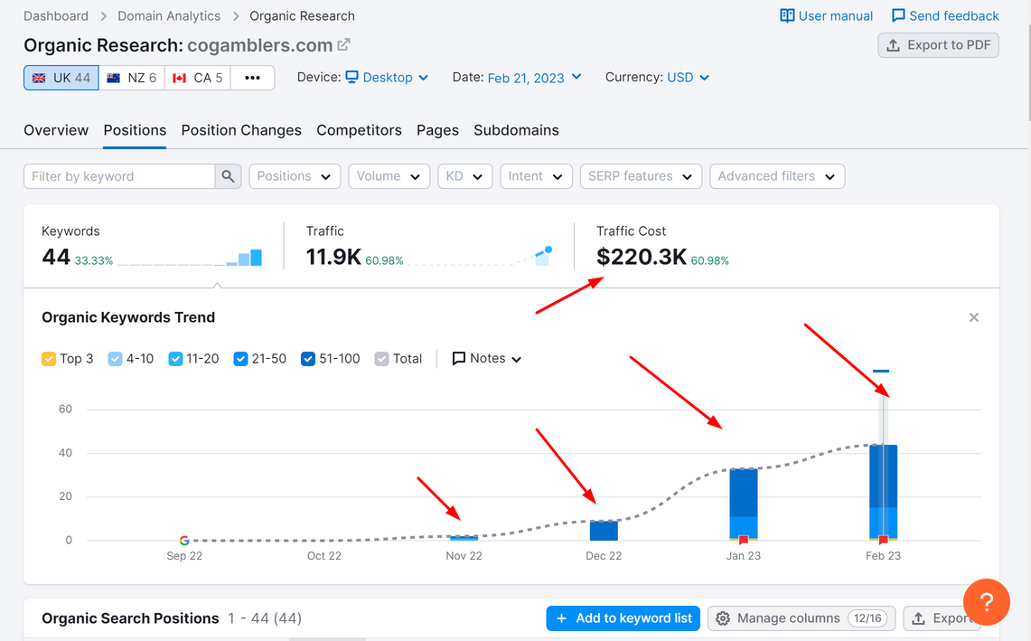Click Dashboard breadcrumb
The image size is (1031, 641).
pos(56,15)
